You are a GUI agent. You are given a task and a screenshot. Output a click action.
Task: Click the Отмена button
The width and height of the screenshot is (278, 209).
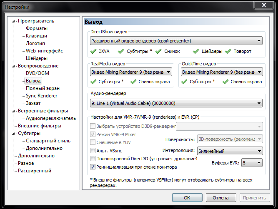(221, 198)
